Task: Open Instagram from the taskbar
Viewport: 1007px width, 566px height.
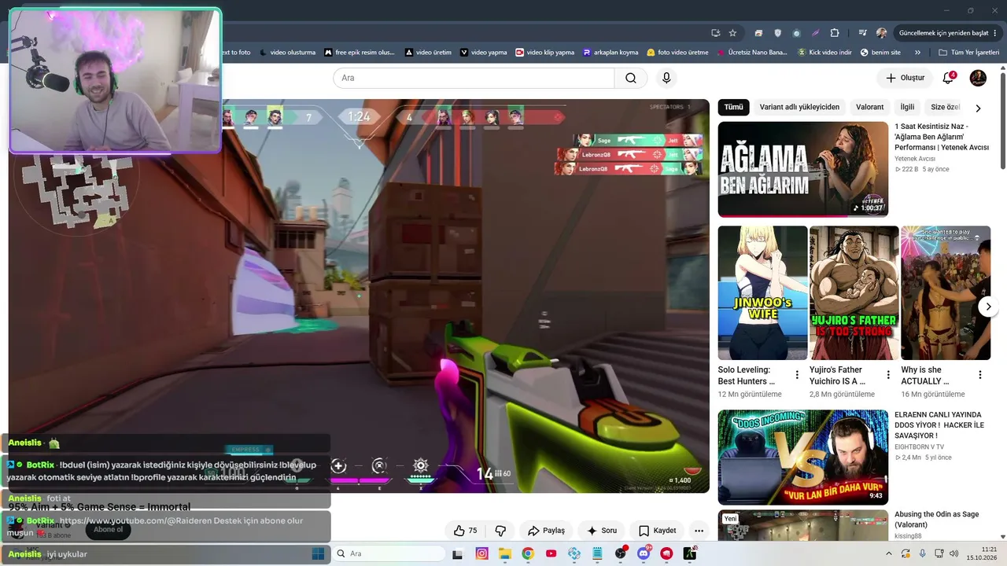Action: [481, 553]
